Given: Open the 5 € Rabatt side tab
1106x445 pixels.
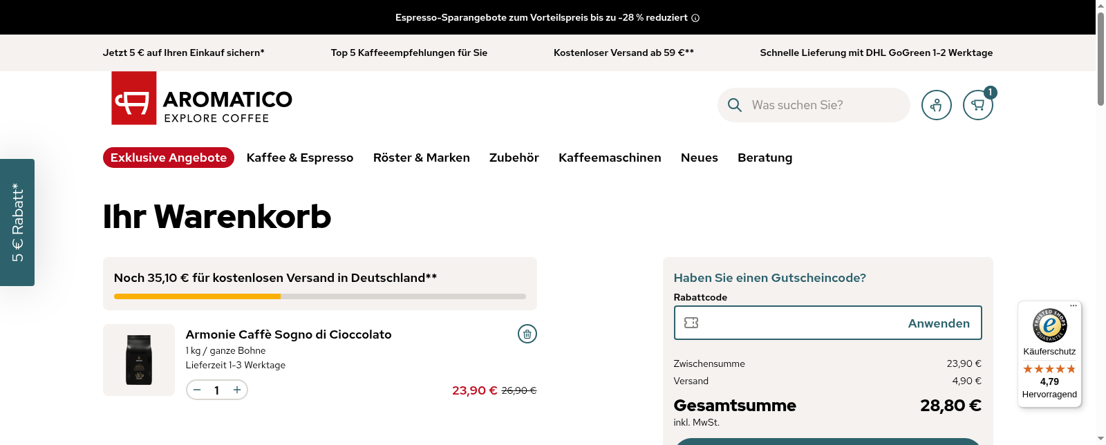Looking at the screenshot, I should pyautogui.click(x=17, y=223).
